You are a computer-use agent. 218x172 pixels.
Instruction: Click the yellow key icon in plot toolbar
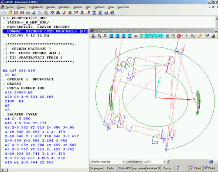pyautogui.click(x=200, y=36)
